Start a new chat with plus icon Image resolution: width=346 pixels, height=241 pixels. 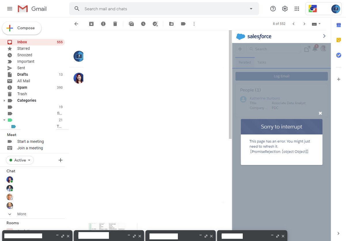click(61, 160)
